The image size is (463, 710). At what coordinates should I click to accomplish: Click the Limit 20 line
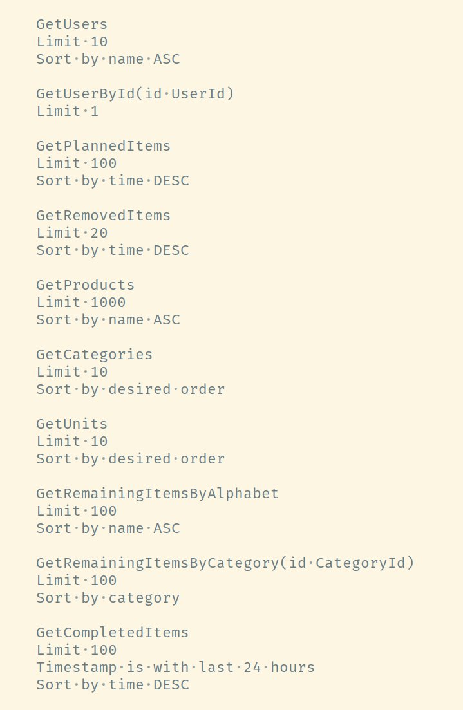(x=71, y=233)
